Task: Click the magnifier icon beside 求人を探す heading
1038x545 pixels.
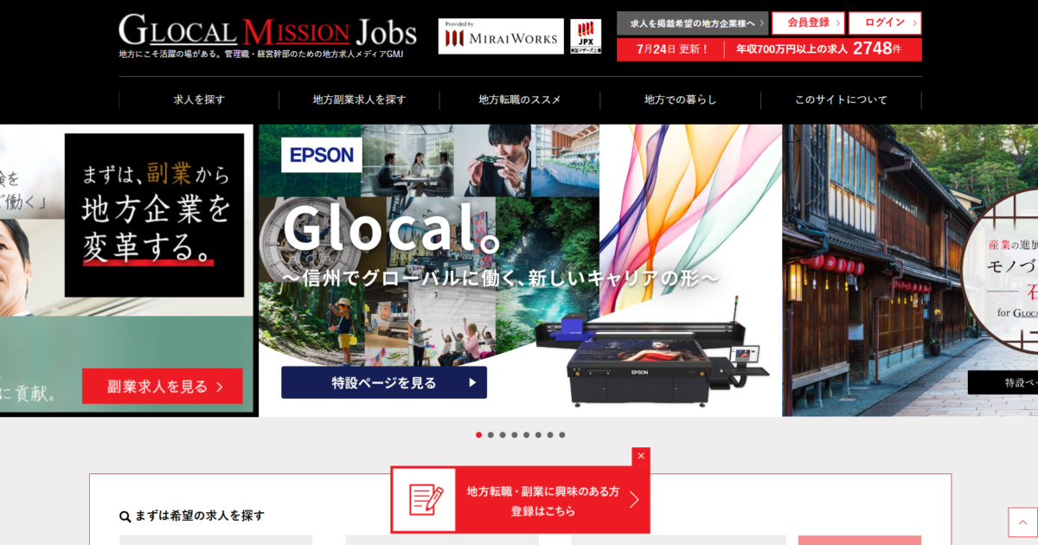Action: (125, 516)
